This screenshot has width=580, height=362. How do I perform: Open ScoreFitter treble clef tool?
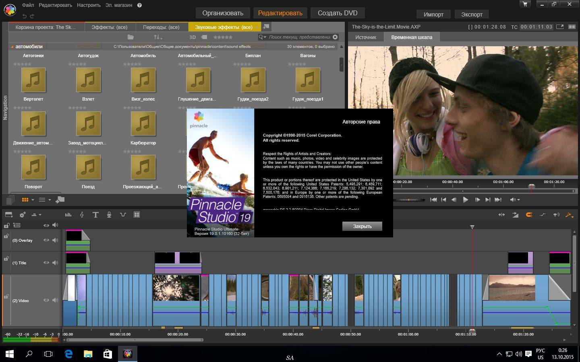[82, 215]
